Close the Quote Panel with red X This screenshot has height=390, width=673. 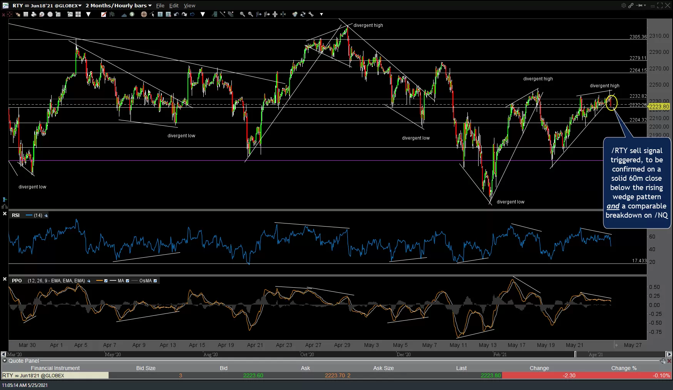point(669,361)
